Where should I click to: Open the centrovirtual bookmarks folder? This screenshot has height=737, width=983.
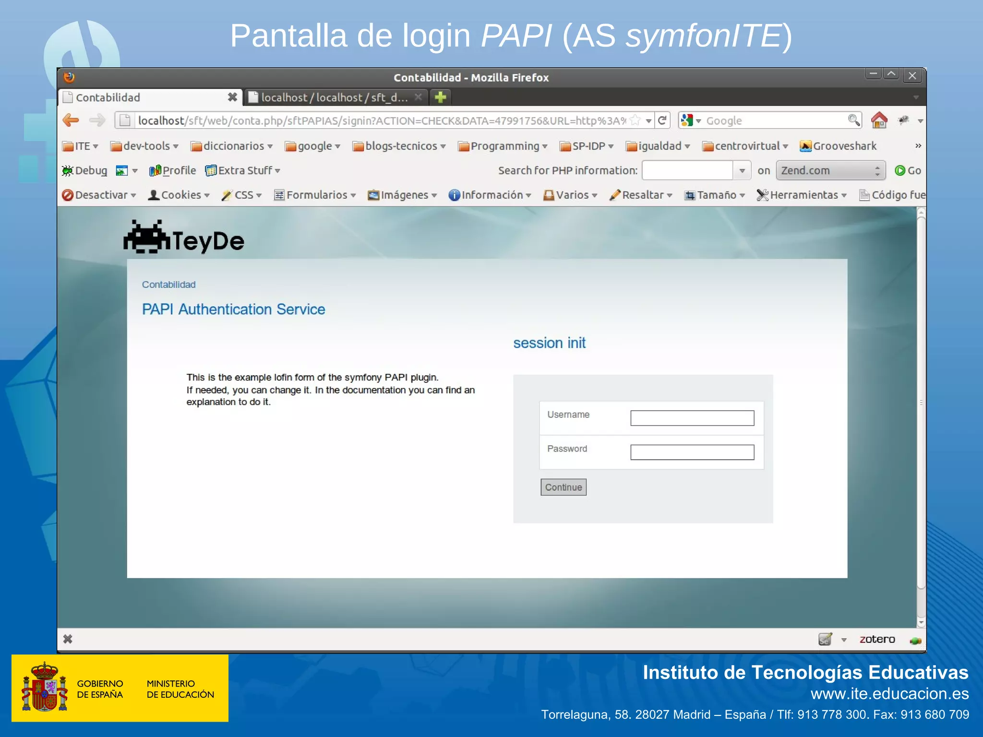[745, 146]
